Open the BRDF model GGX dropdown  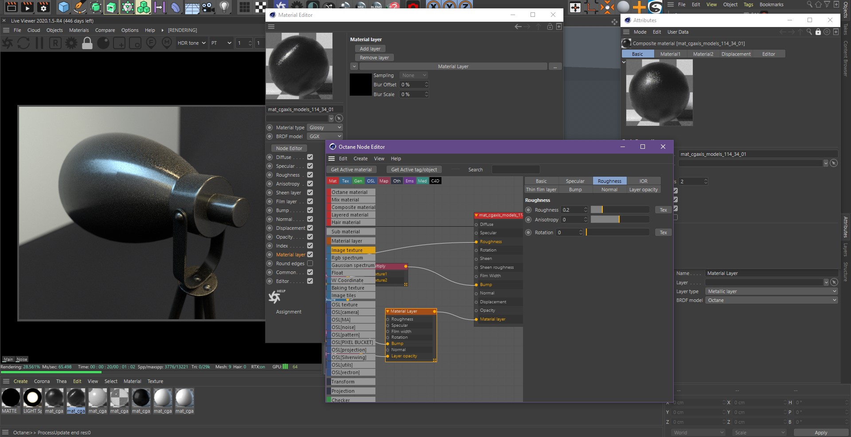(x=325, y=136)
